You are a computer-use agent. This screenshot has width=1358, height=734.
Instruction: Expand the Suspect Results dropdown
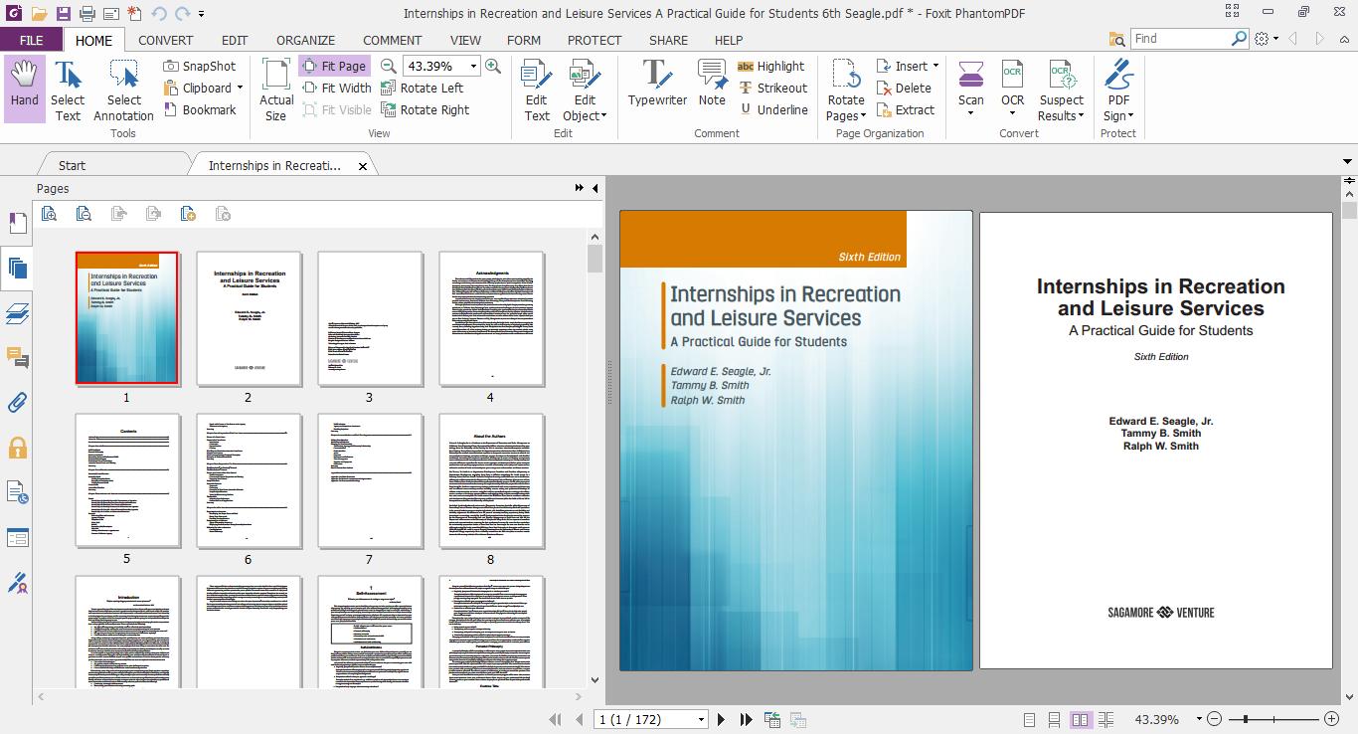1081,116
